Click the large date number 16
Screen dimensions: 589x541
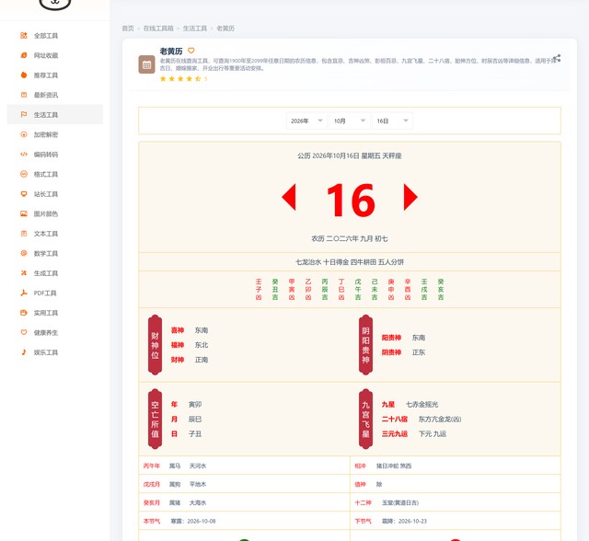(350, 200)
